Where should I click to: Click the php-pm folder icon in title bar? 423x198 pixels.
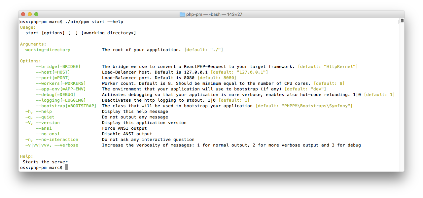[182, 14]
